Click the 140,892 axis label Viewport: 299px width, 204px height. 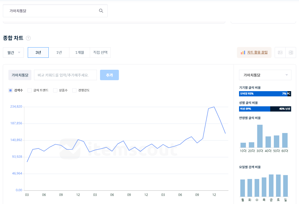(16, 140)
